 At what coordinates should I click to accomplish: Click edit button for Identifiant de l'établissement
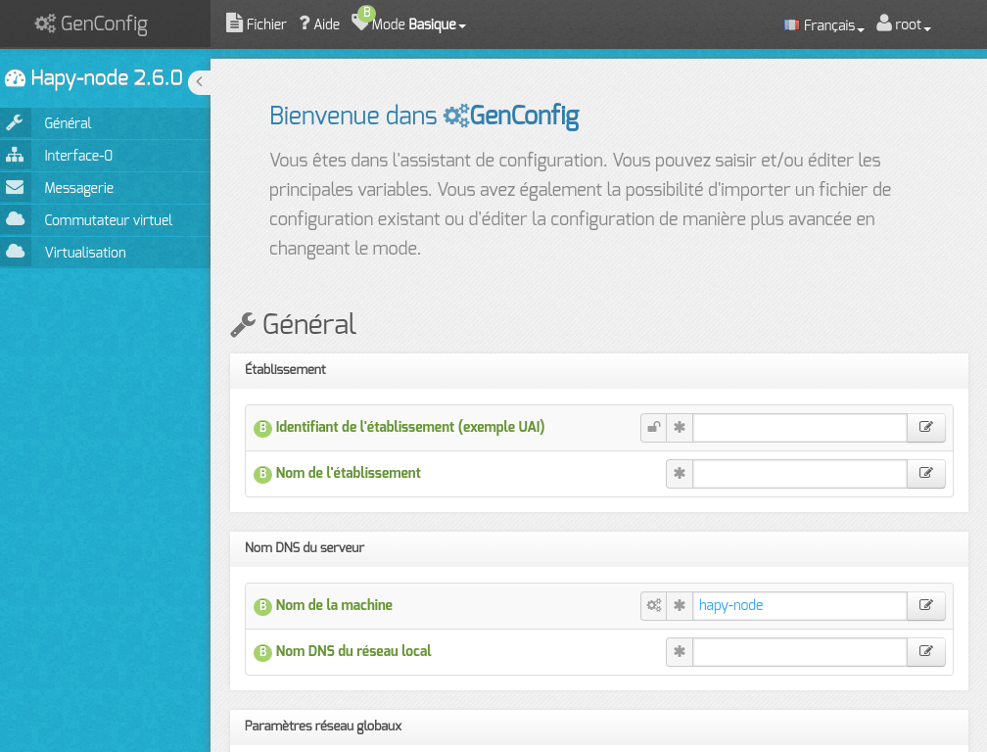[x=926, y=427]
